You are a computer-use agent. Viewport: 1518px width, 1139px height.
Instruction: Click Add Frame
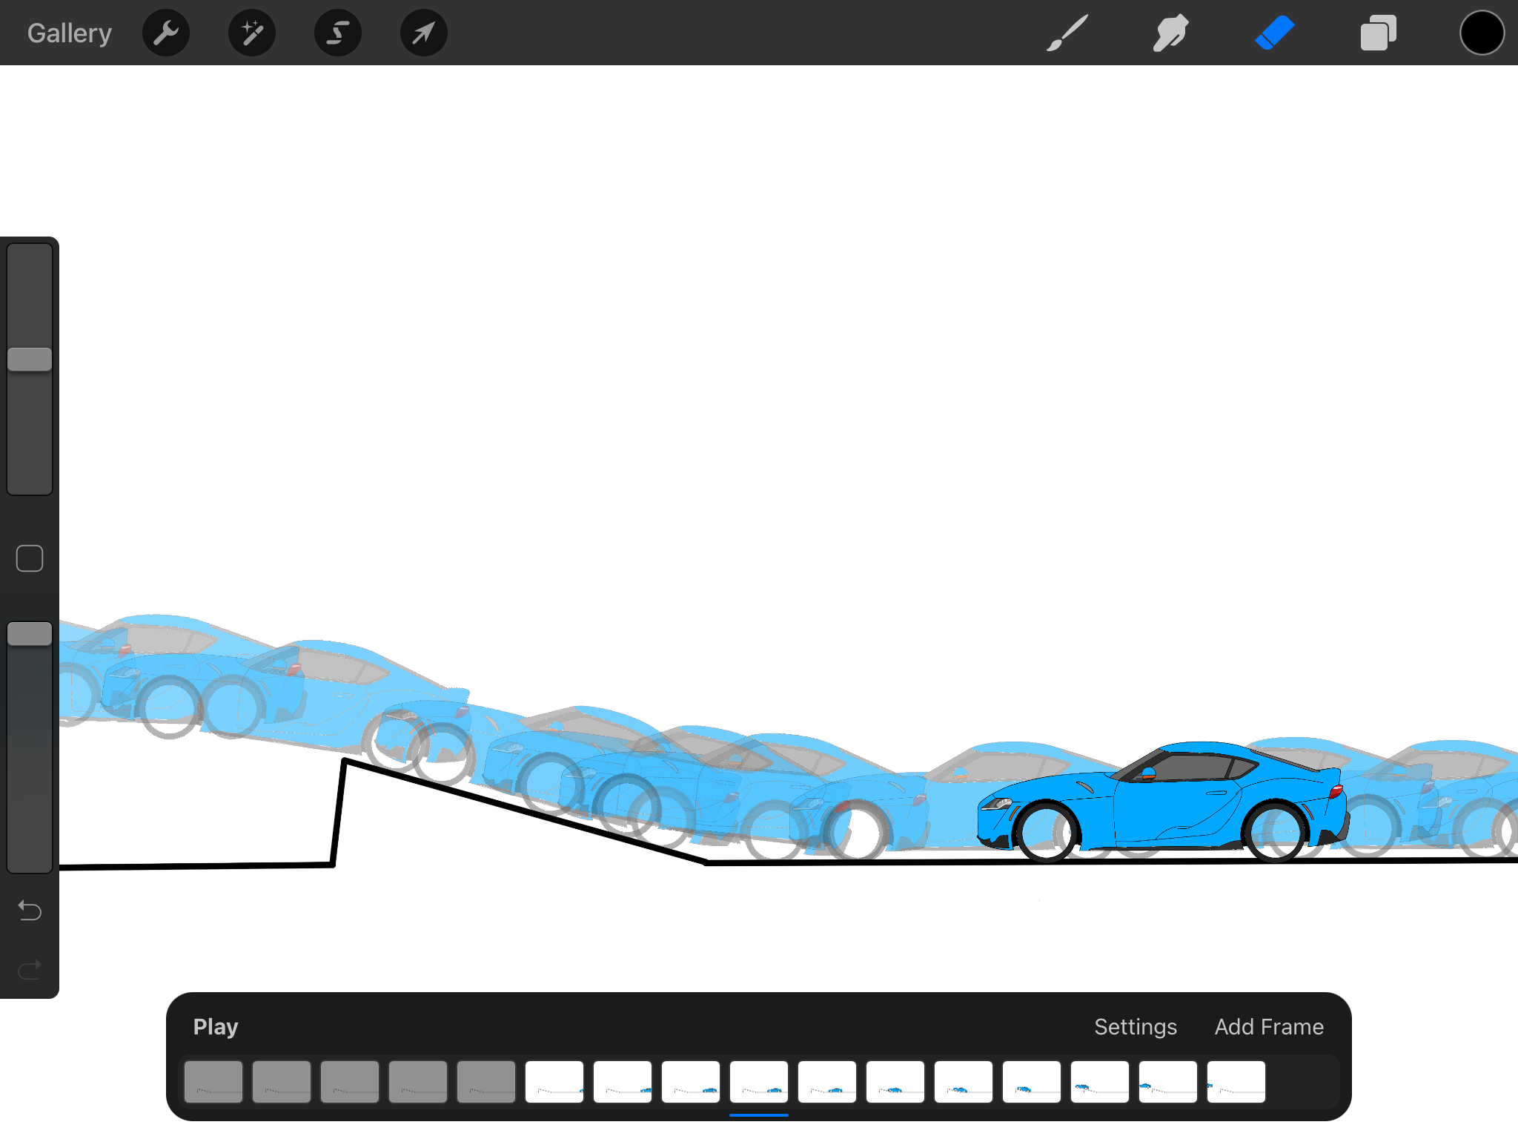[1269, 1027]
